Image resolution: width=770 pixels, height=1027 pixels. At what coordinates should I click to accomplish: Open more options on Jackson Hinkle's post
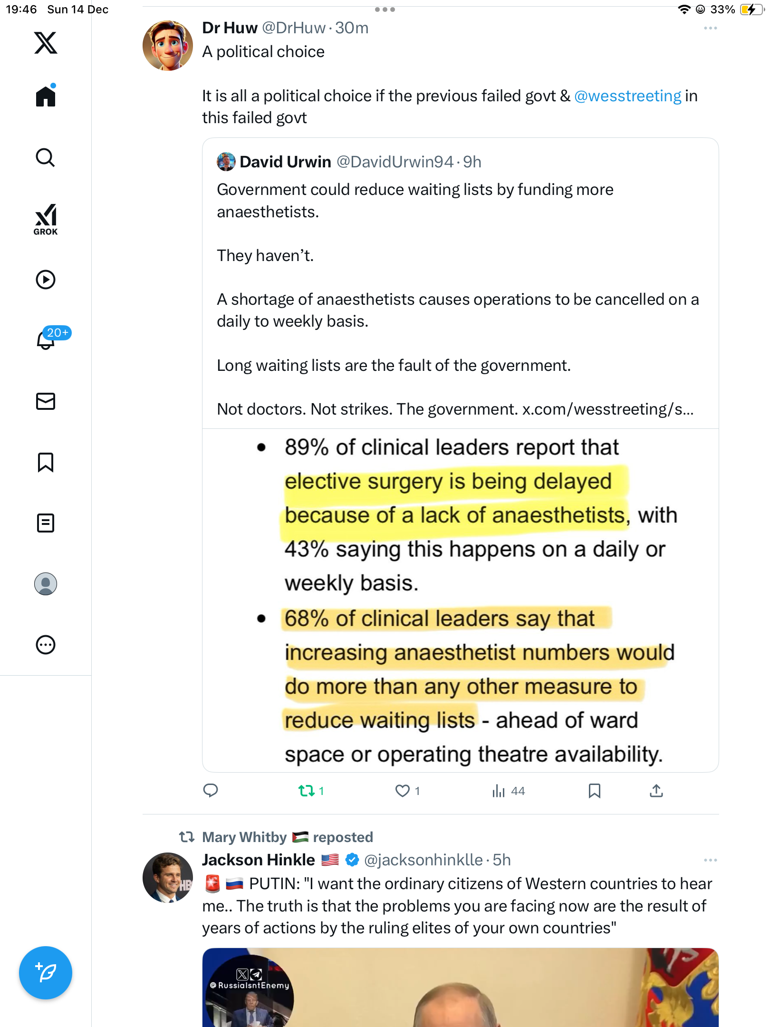[710, 860]
